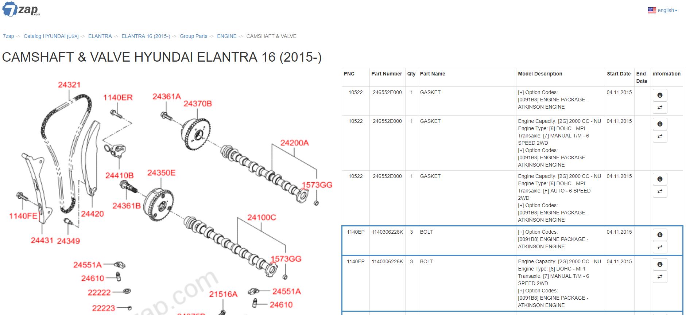Click diagram label 24361A
The height and width of the screenshot is (315, 686).
tap(167, 96)
